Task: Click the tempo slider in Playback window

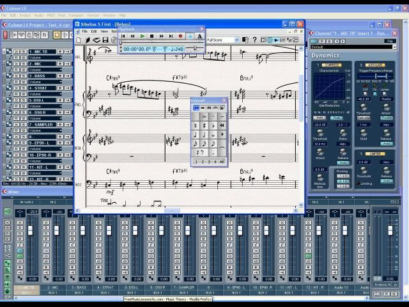Action: (x=195, y=48)
